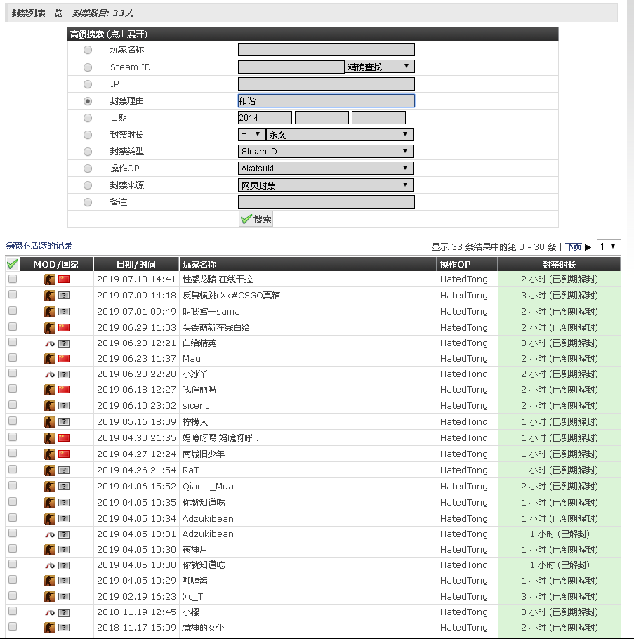Click the mod icon in the 白给精英 row
Image resolution: width=634 pixels, height=639 pixels.
(50, 343)
